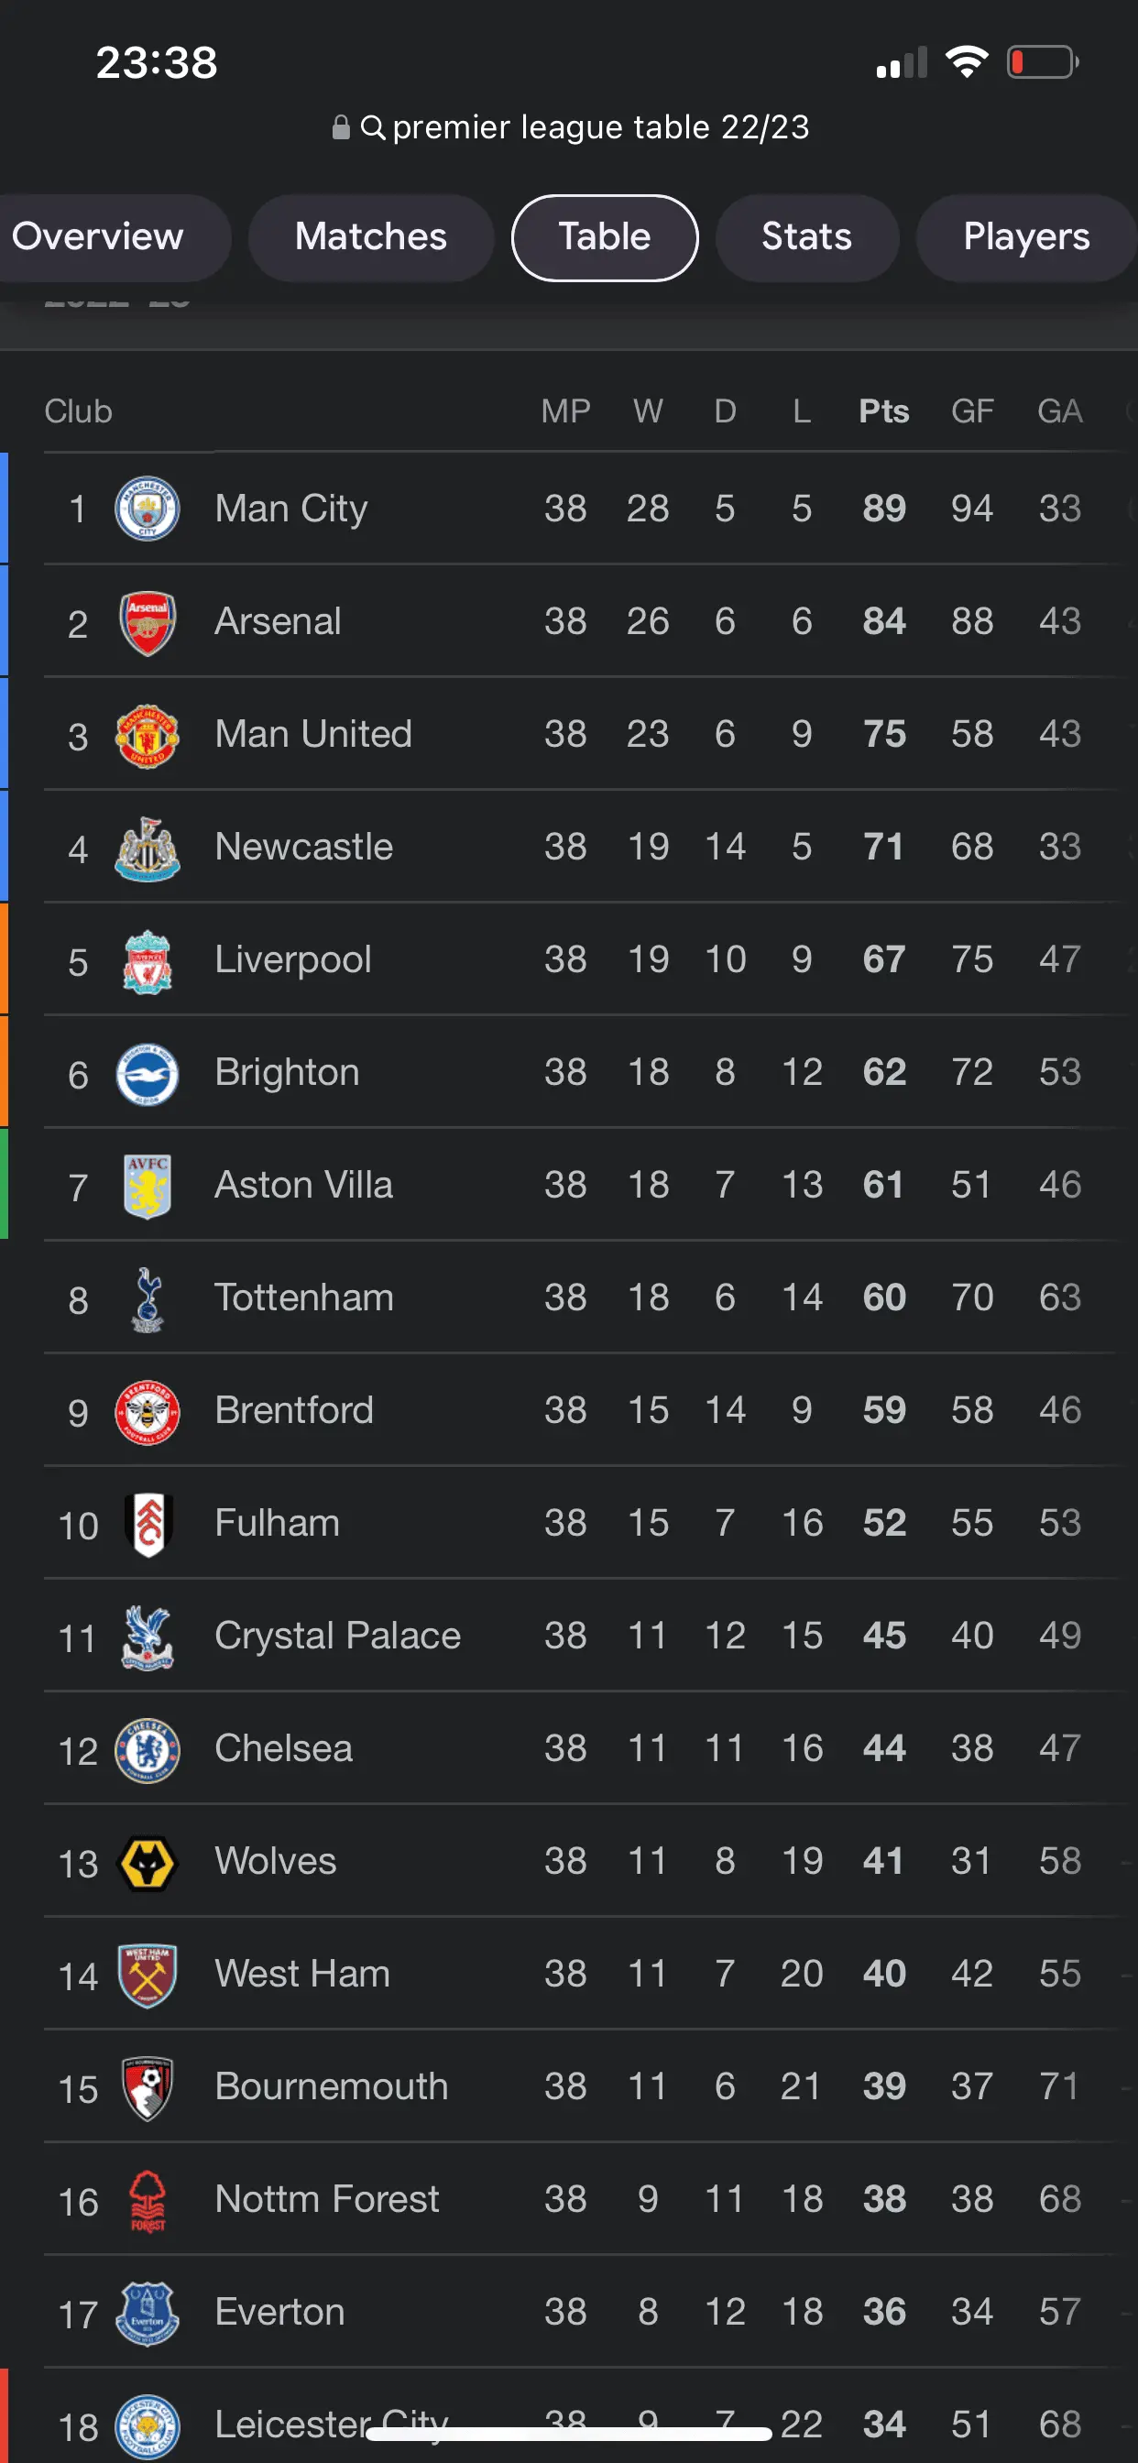Click the search magnifier icon in address bar

[x=373, y=127]
